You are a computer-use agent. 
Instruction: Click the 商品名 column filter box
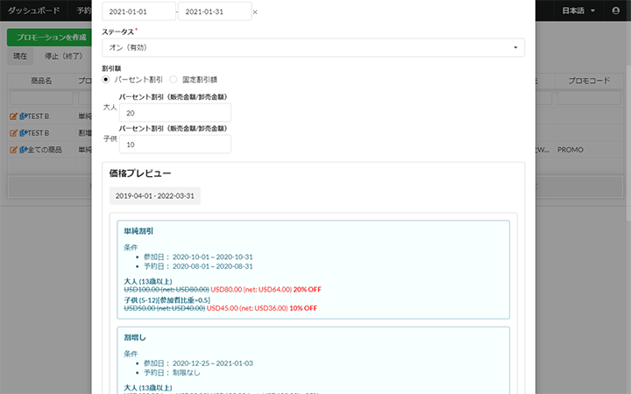pos(41,98)
